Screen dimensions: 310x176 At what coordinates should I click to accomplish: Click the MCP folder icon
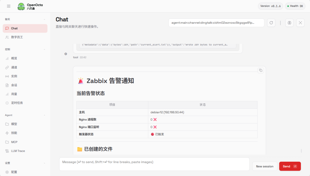[7, 142]
